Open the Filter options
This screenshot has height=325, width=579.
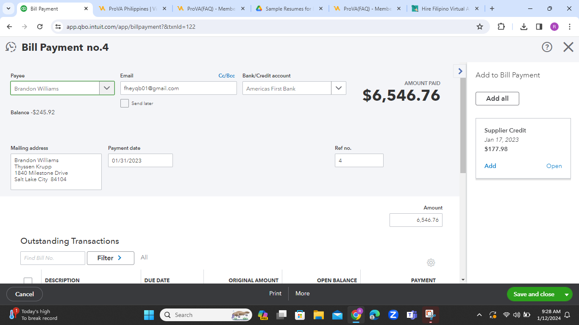pyautogui.click(x=110, y=258)
